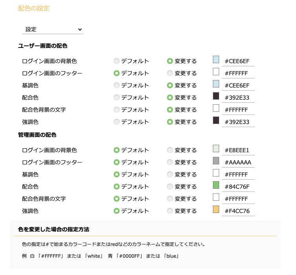Select 変更する for admin 強調色
The image size is (296, 275).
click(170, 211)
